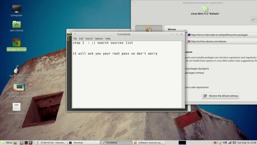Close the *(Untitled) editor window

(x=182, y=34)
